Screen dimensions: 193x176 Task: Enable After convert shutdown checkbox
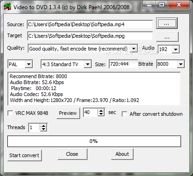coord(124,114)
